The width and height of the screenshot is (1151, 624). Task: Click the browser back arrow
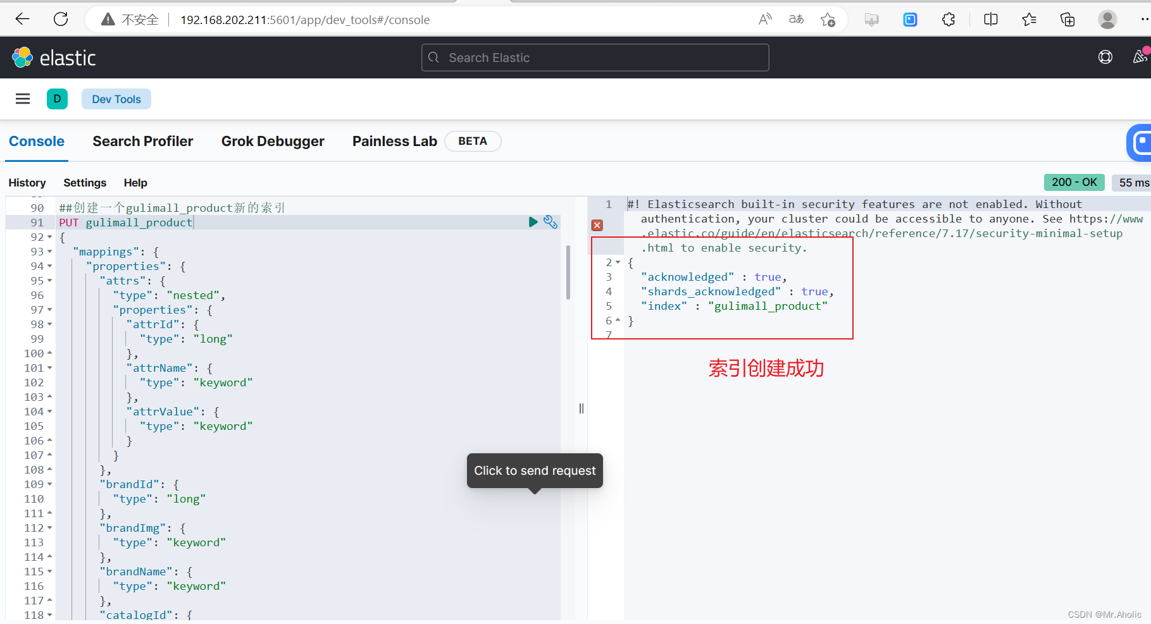click(23, 20)
